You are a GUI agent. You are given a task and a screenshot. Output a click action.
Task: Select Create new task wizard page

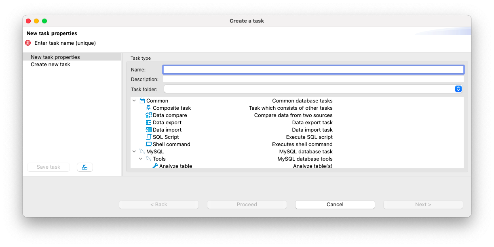51,65
